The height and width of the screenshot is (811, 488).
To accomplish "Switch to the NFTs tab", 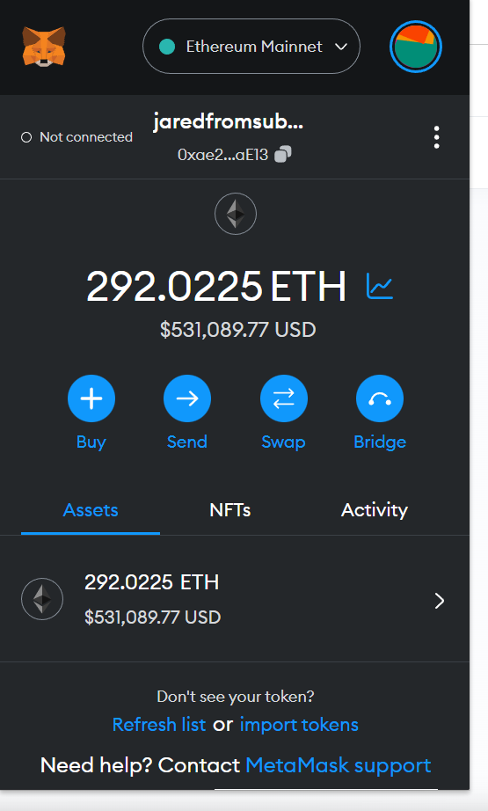I will coord(230,510).
